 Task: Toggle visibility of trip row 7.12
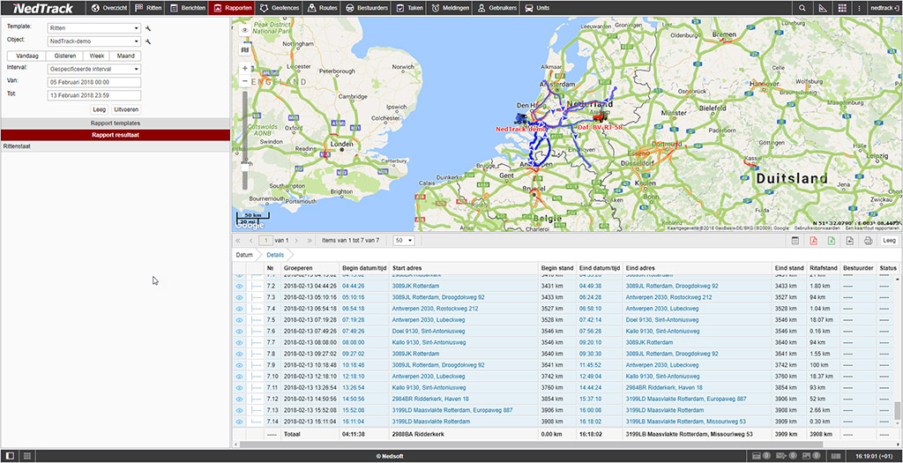coord(240,400)
